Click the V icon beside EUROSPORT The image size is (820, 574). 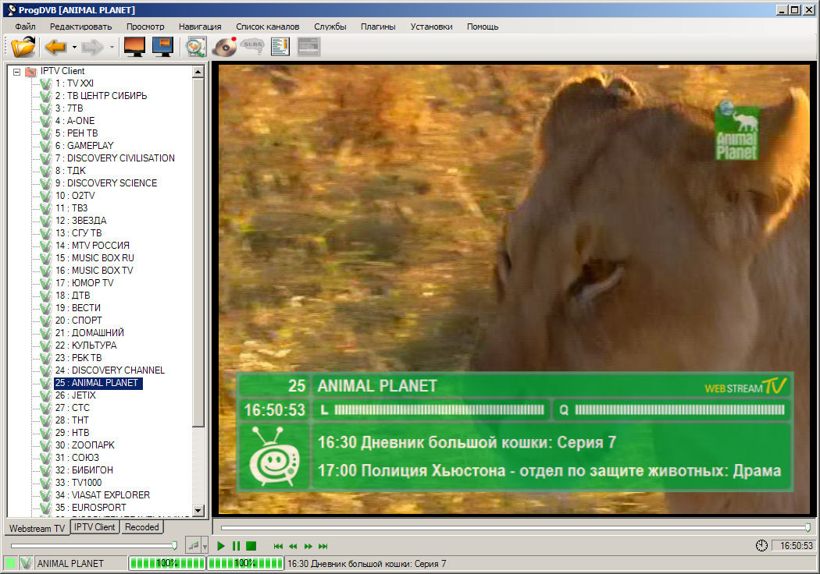tap(46, 508)
